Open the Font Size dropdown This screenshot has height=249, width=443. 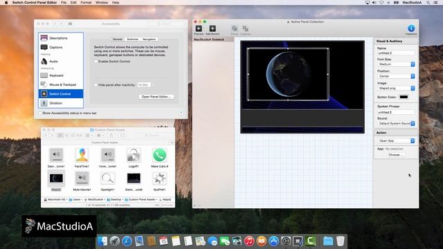point(396,64)
